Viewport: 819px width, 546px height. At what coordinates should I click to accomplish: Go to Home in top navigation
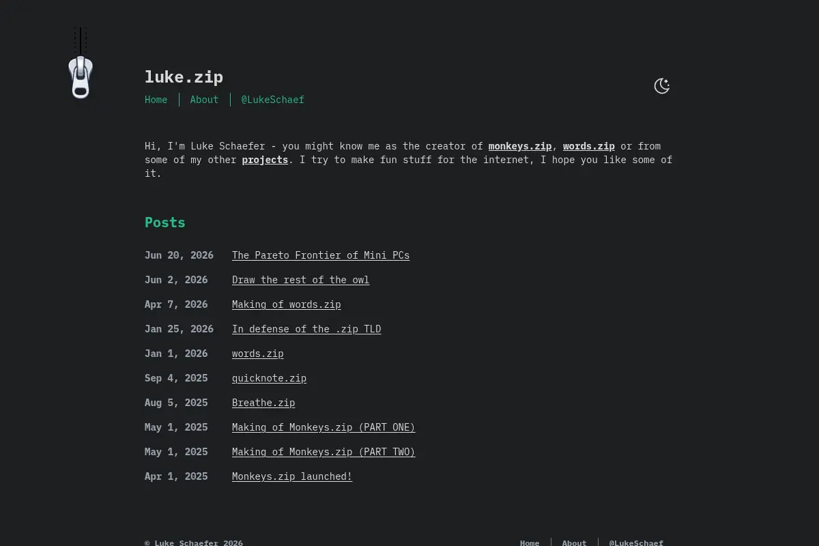(156, 100)
